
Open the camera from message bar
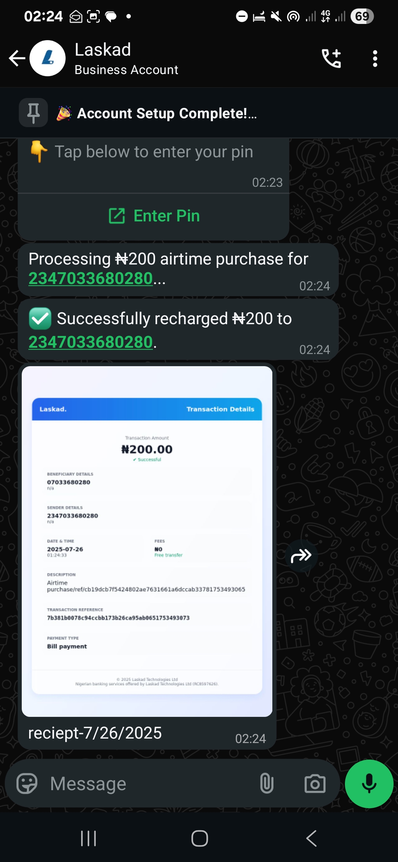tap(315, 784)
